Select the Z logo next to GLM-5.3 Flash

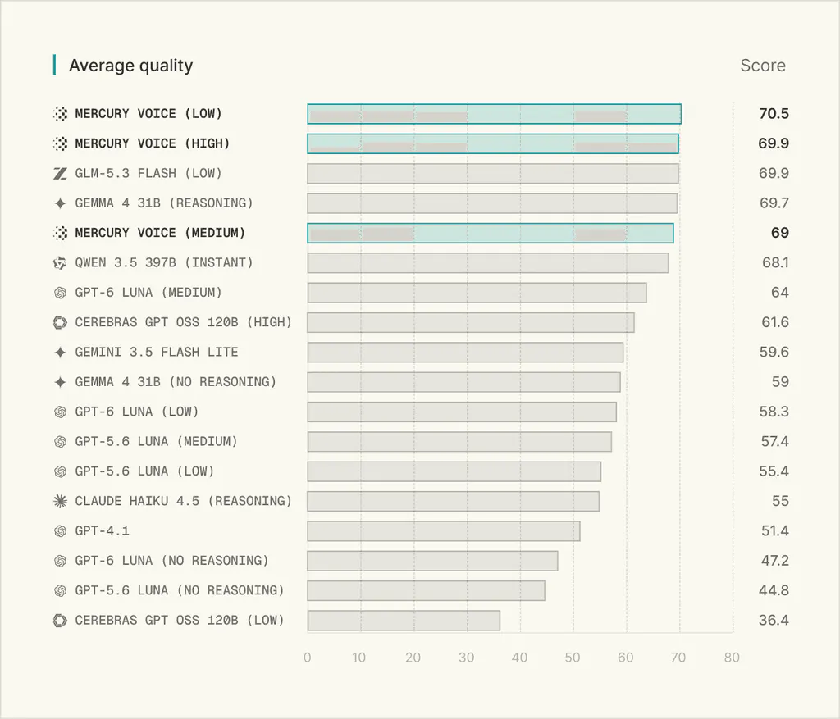point(60,174)
